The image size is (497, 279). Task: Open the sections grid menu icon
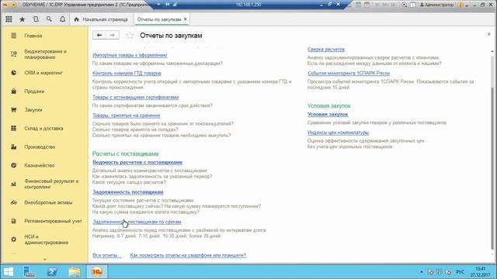[9, 19]
